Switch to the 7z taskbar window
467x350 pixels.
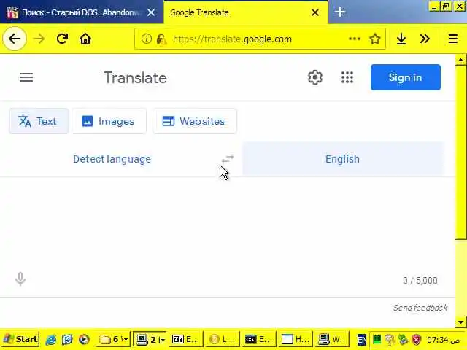pyautogui.click(x=186, y=339)
